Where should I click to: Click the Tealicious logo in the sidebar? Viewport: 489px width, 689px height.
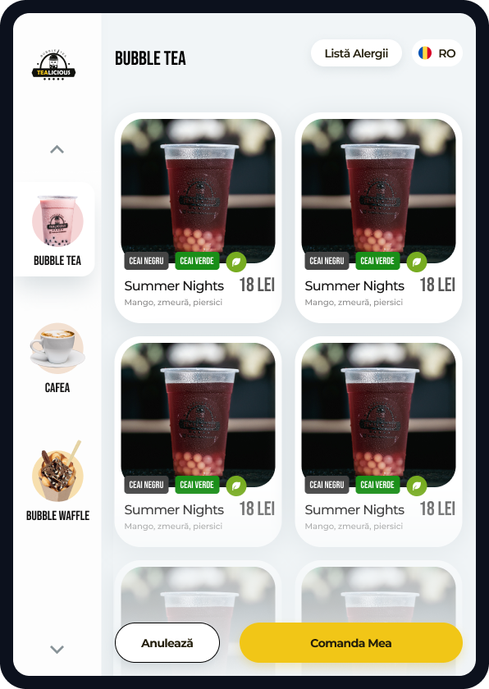53,65
